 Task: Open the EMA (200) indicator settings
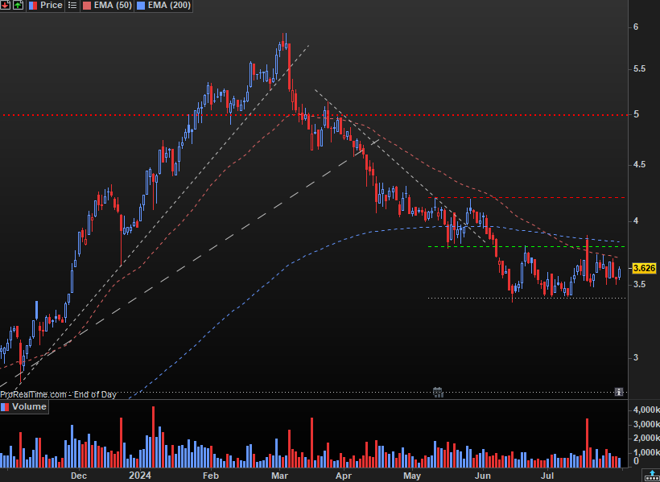(x=169, y=6)
